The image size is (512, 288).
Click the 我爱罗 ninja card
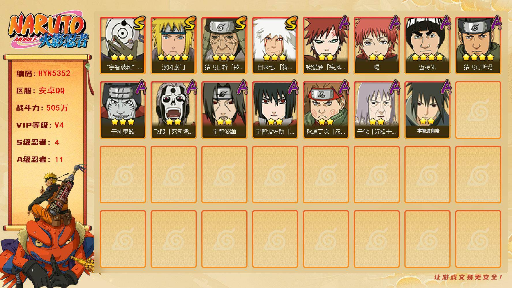[326, 46]
